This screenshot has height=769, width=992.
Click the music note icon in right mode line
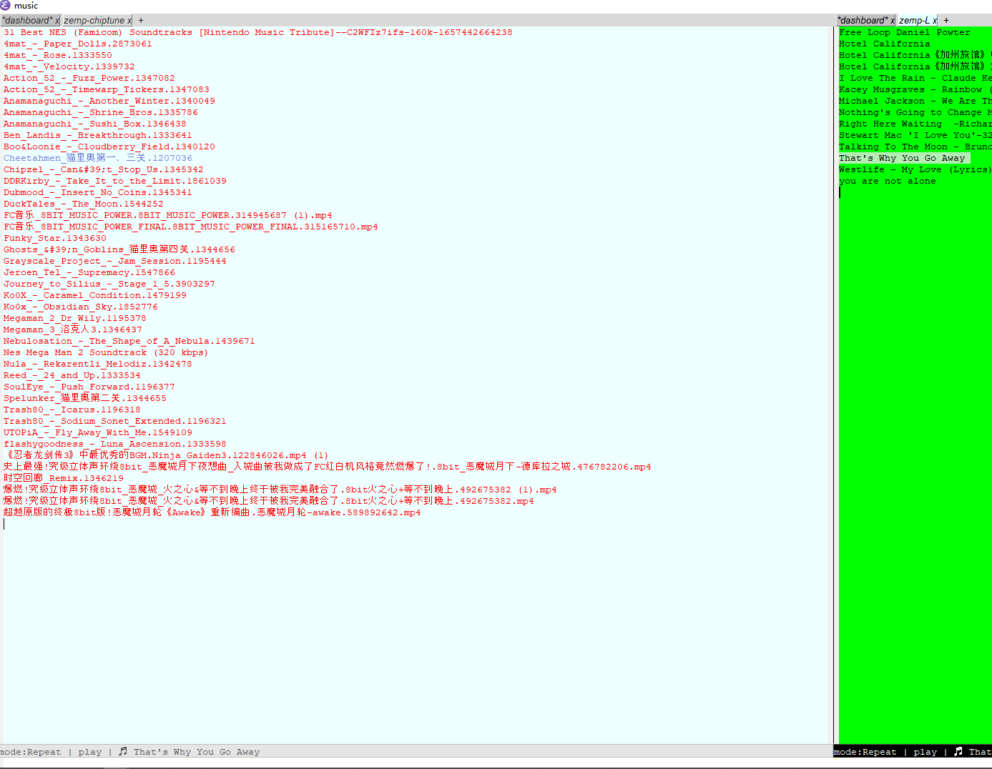click(958, 752)
